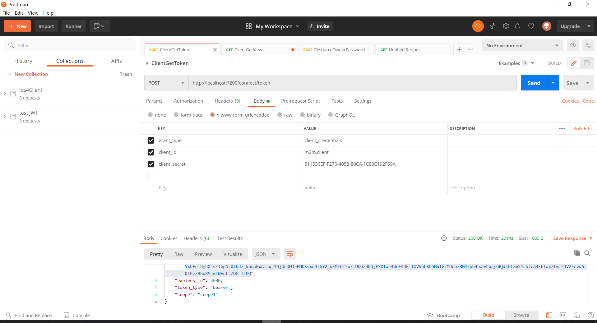Uncheck the grant_type row checkbox
This screenshot has width=597, height=323.
(x=151, y=141)
